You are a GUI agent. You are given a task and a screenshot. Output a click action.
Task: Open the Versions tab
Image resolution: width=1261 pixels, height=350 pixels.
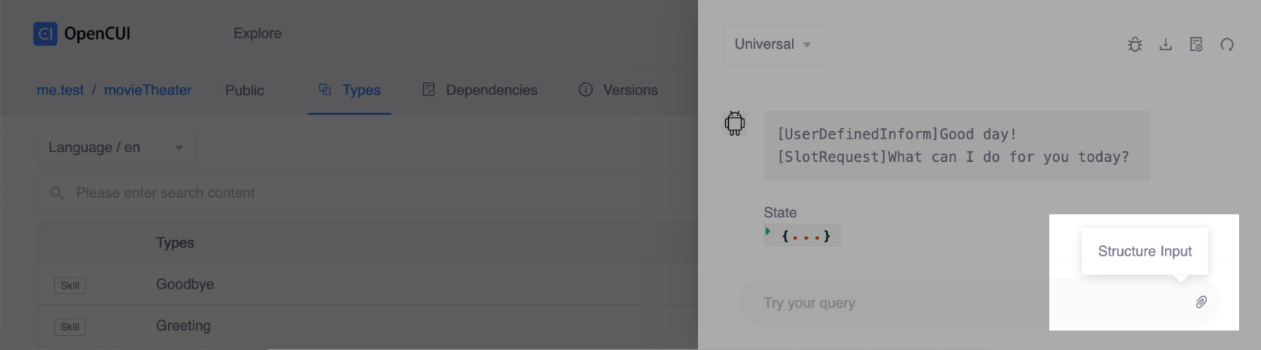(618, 90)
